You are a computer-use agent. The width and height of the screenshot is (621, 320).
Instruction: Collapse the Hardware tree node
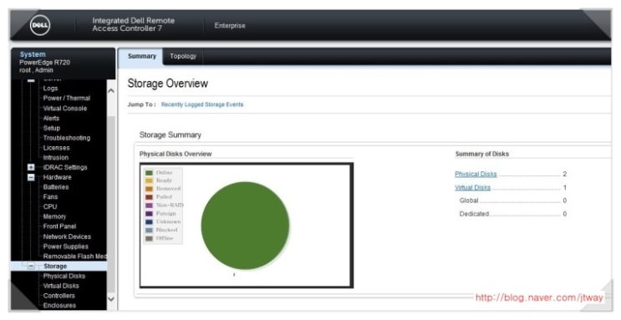[31, 177]
